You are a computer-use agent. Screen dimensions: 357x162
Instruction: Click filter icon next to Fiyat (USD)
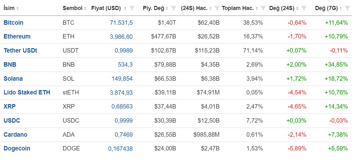point(132,8)
